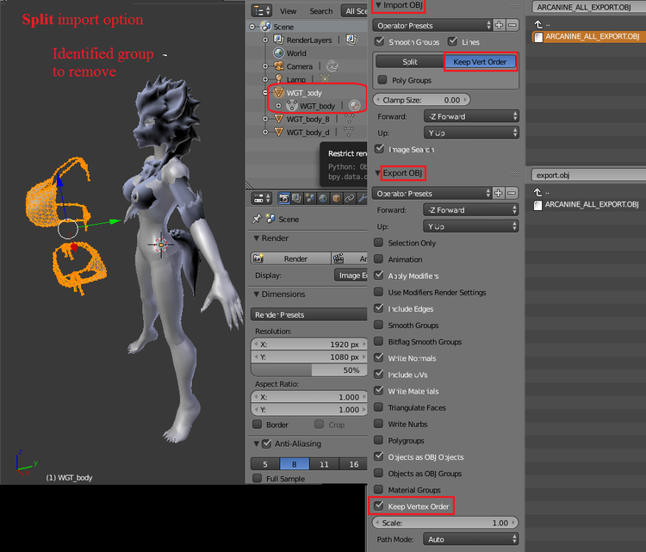The width and height of the screenshot is (646, 552).
Task: Select the Render properties tab icon
Action: [x=284, y=199]
